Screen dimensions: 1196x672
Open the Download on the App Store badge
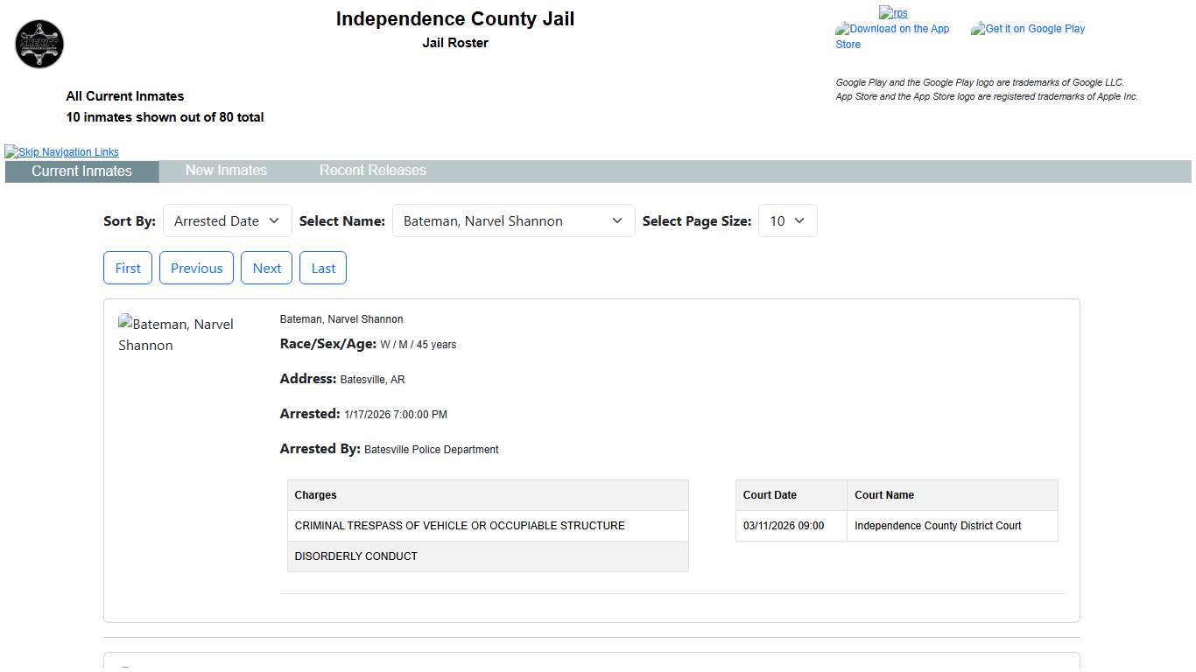[x=891, y=36]
